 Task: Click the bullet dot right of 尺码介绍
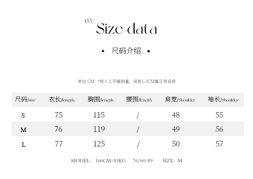click(148, 51)
